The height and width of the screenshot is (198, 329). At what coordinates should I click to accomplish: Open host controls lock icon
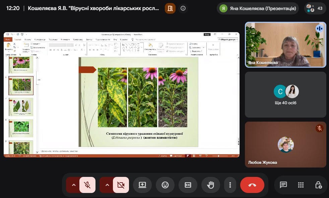[x=318, y=185]
